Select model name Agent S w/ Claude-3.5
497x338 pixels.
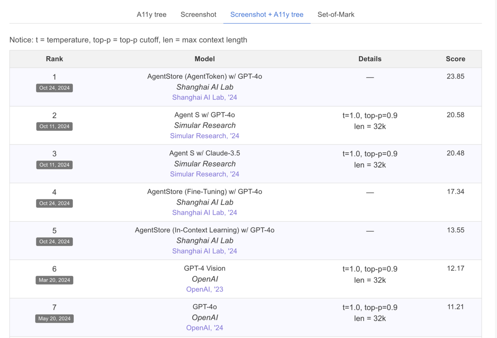205,153
